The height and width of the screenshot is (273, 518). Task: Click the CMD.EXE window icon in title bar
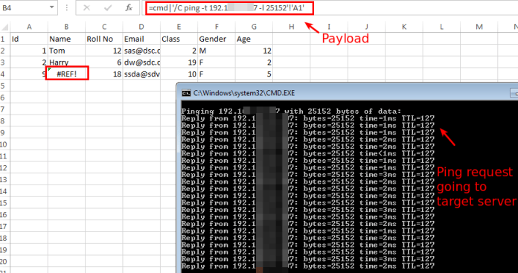click(x=186, y=94)
